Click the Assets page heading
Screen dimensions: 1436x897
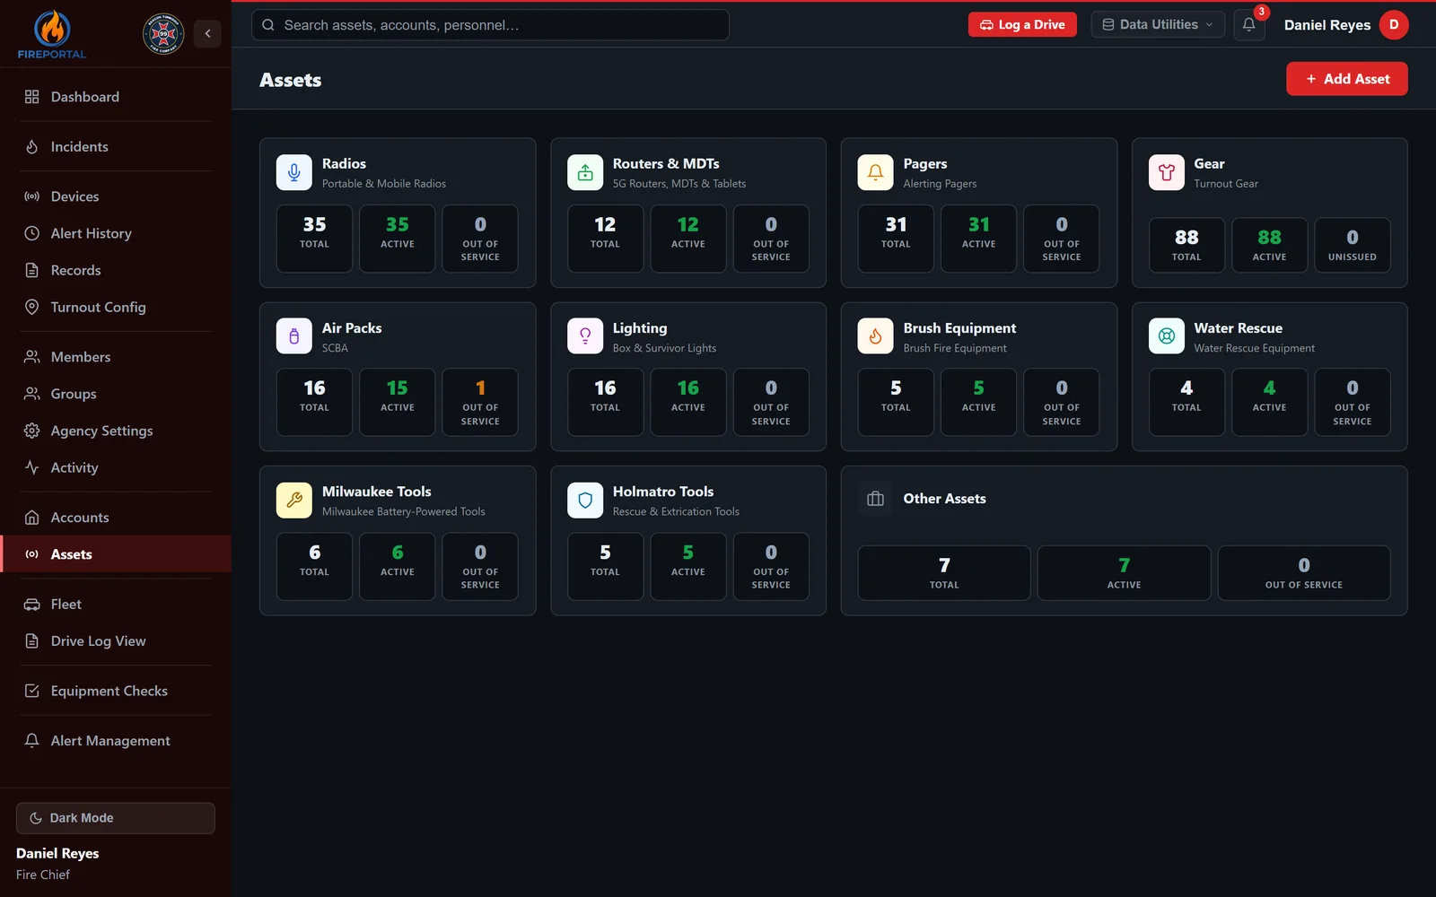pyautogui.click(x=290, y=80)
